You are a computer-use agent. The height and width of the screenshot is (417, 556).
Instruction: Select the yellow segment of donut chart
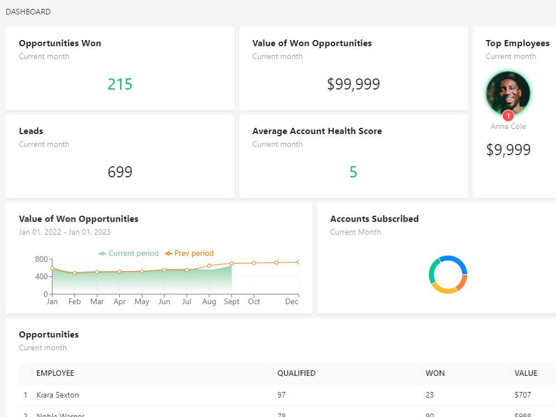coord(443,289)
